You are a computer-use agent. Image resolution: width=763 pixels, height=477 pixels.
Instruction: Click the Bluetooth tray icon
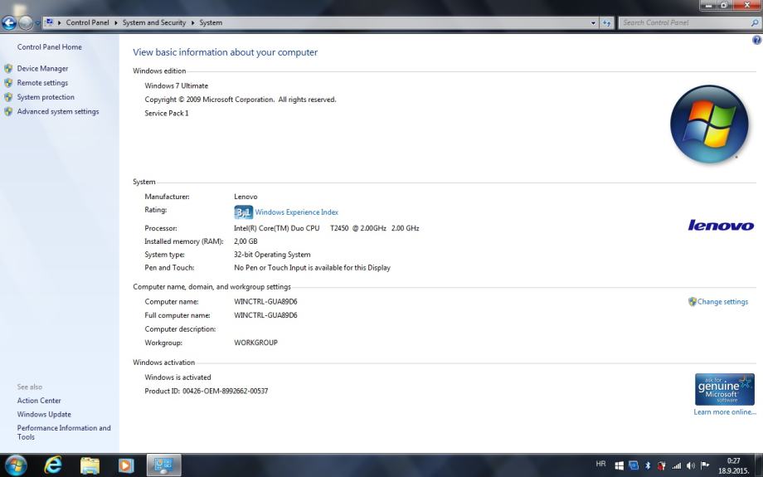tap(648, 466)
